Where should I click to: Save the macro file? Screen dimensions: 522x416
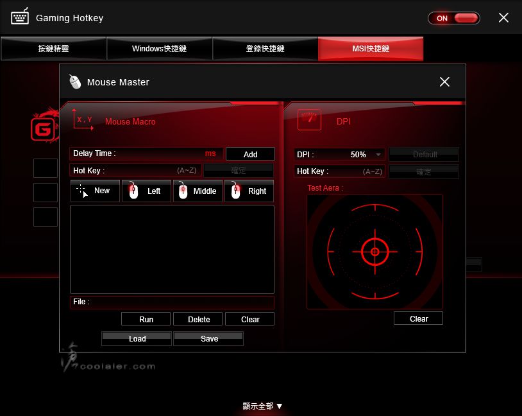[x=208, y=339]
